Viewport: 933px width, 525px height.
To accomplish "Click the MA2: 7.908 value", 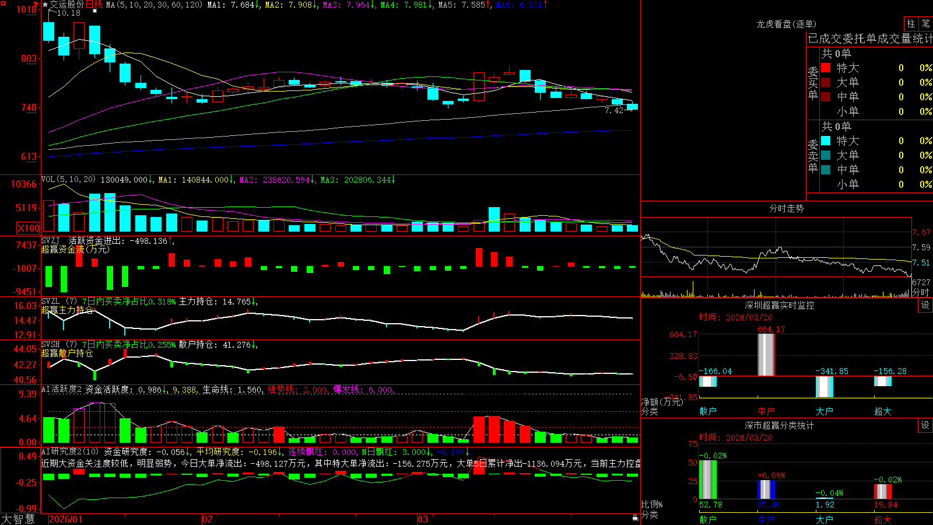I will [x=291, y=5].
